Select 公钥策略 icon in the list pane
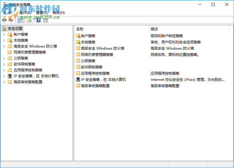The image size is (234, 168). (78, 61)
